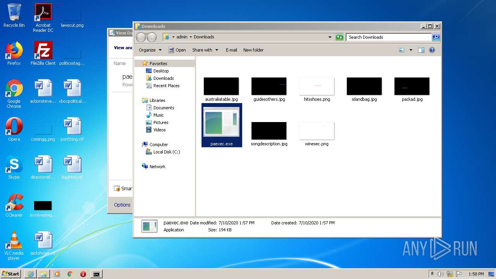This screenshot has width=496, height=279.
Task: Open VLC media player shortcut
Action: coord(14,246)
